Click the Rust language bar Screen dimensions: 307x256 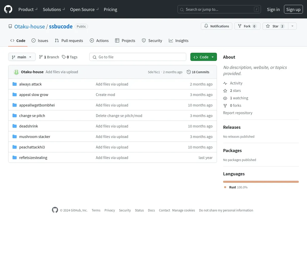click(x=261, y=182)
